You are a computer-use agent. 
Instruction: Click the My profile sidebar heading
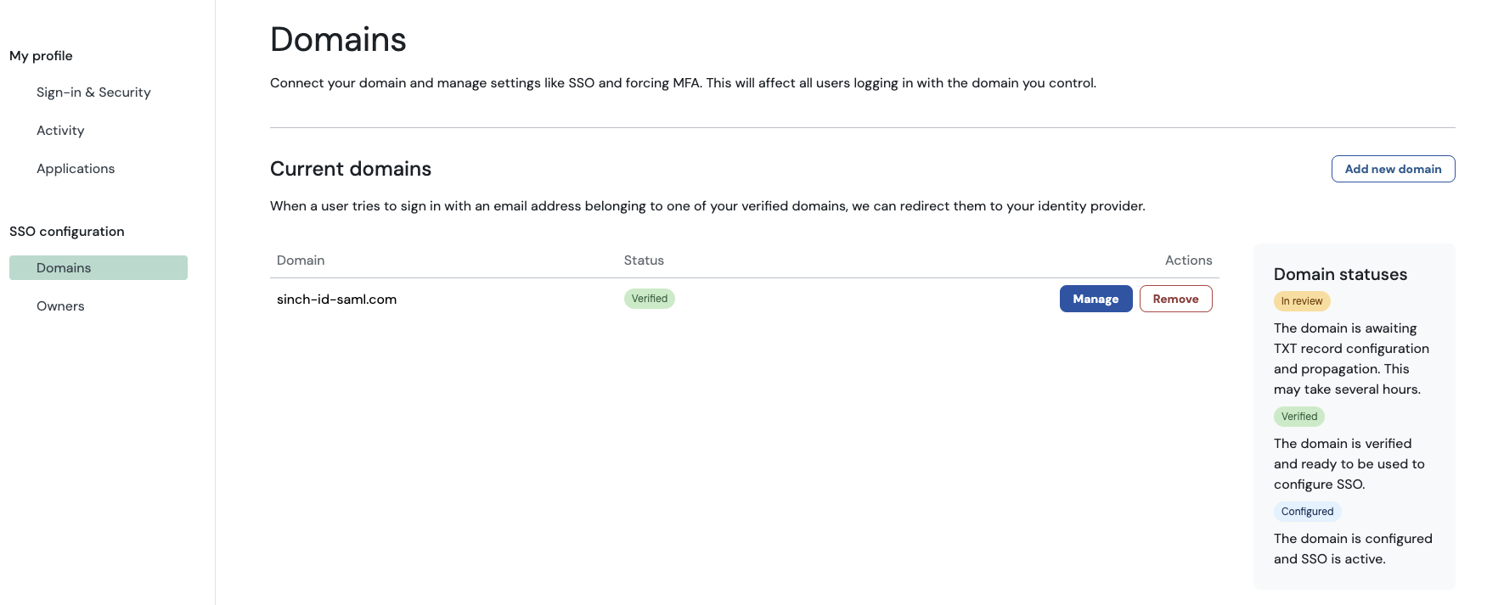click(41, 56)
